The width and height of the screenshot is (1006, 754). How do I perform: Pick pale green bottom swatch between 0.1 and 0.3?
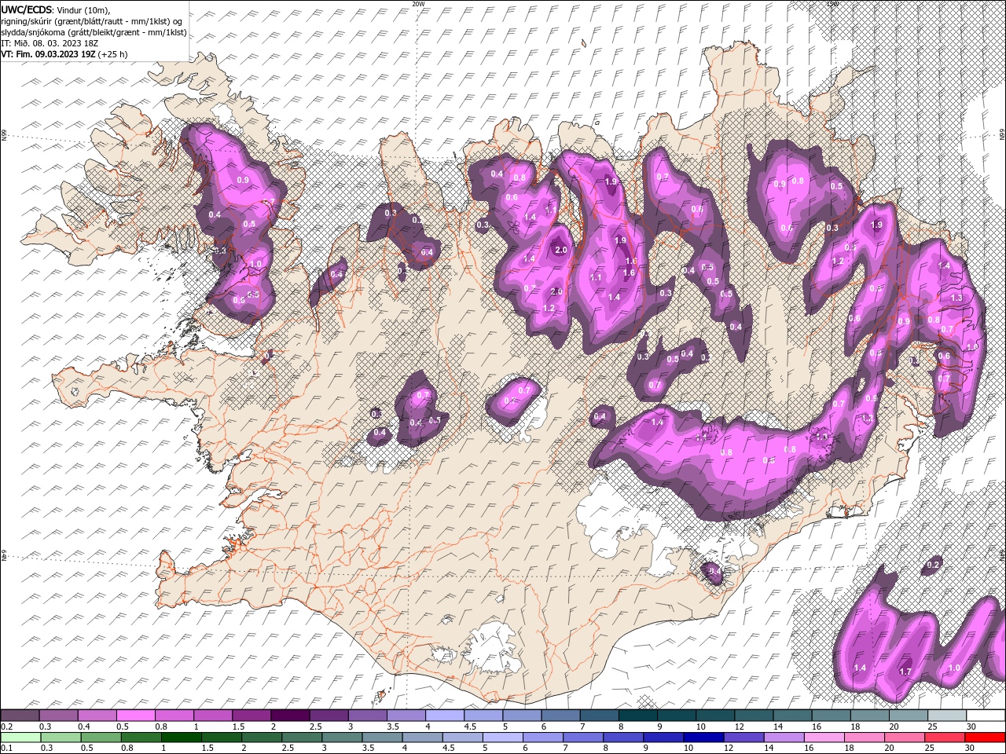tap(20, 737)
